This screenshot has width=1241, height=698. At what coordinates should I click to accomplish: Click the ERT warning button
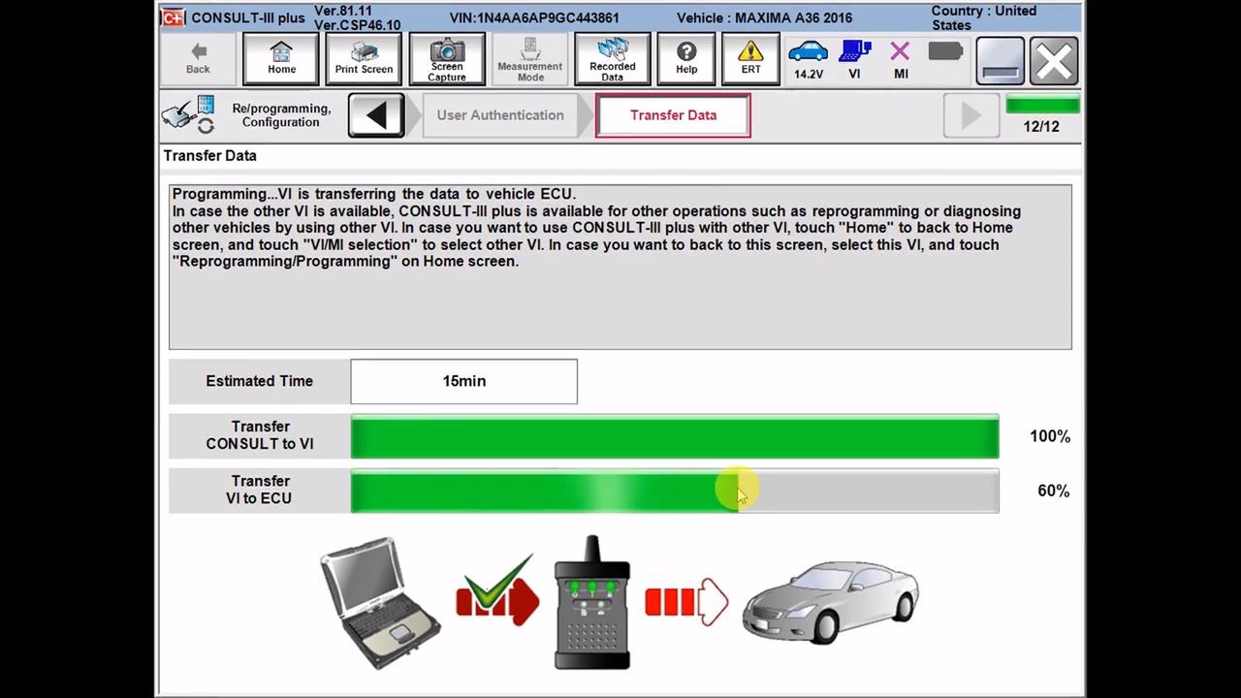pyautogui.click(x=750, y=59)
